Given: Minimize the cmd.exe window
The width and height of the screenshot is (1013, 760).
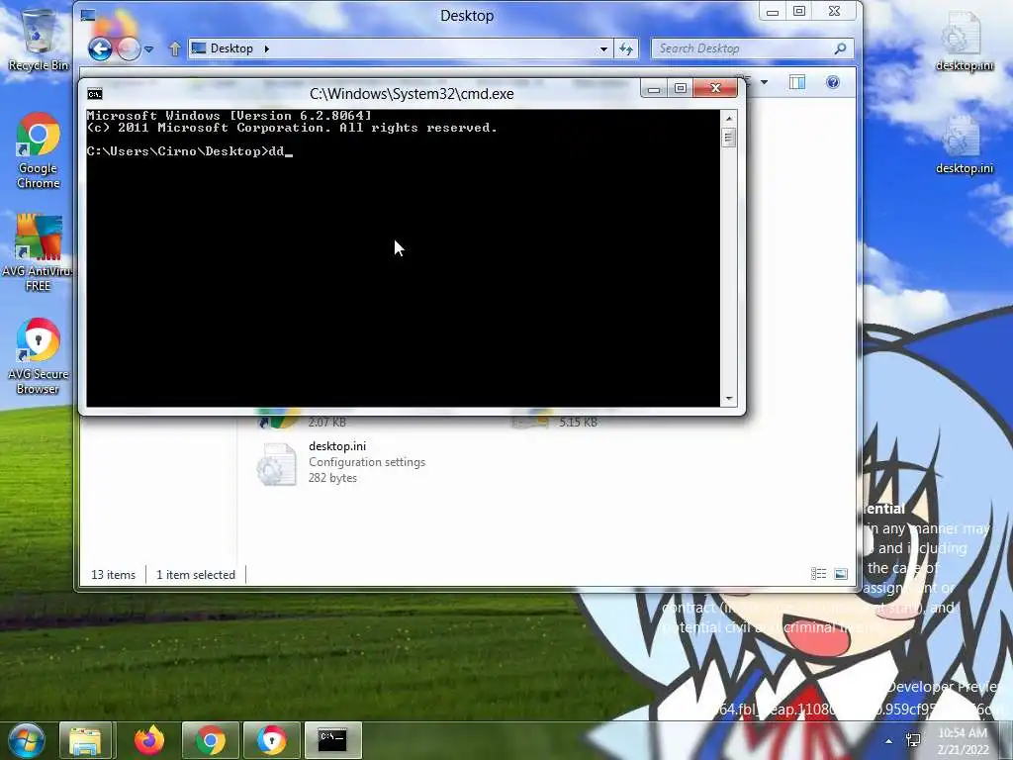Looking at the screenshot, I should (654, 88).
